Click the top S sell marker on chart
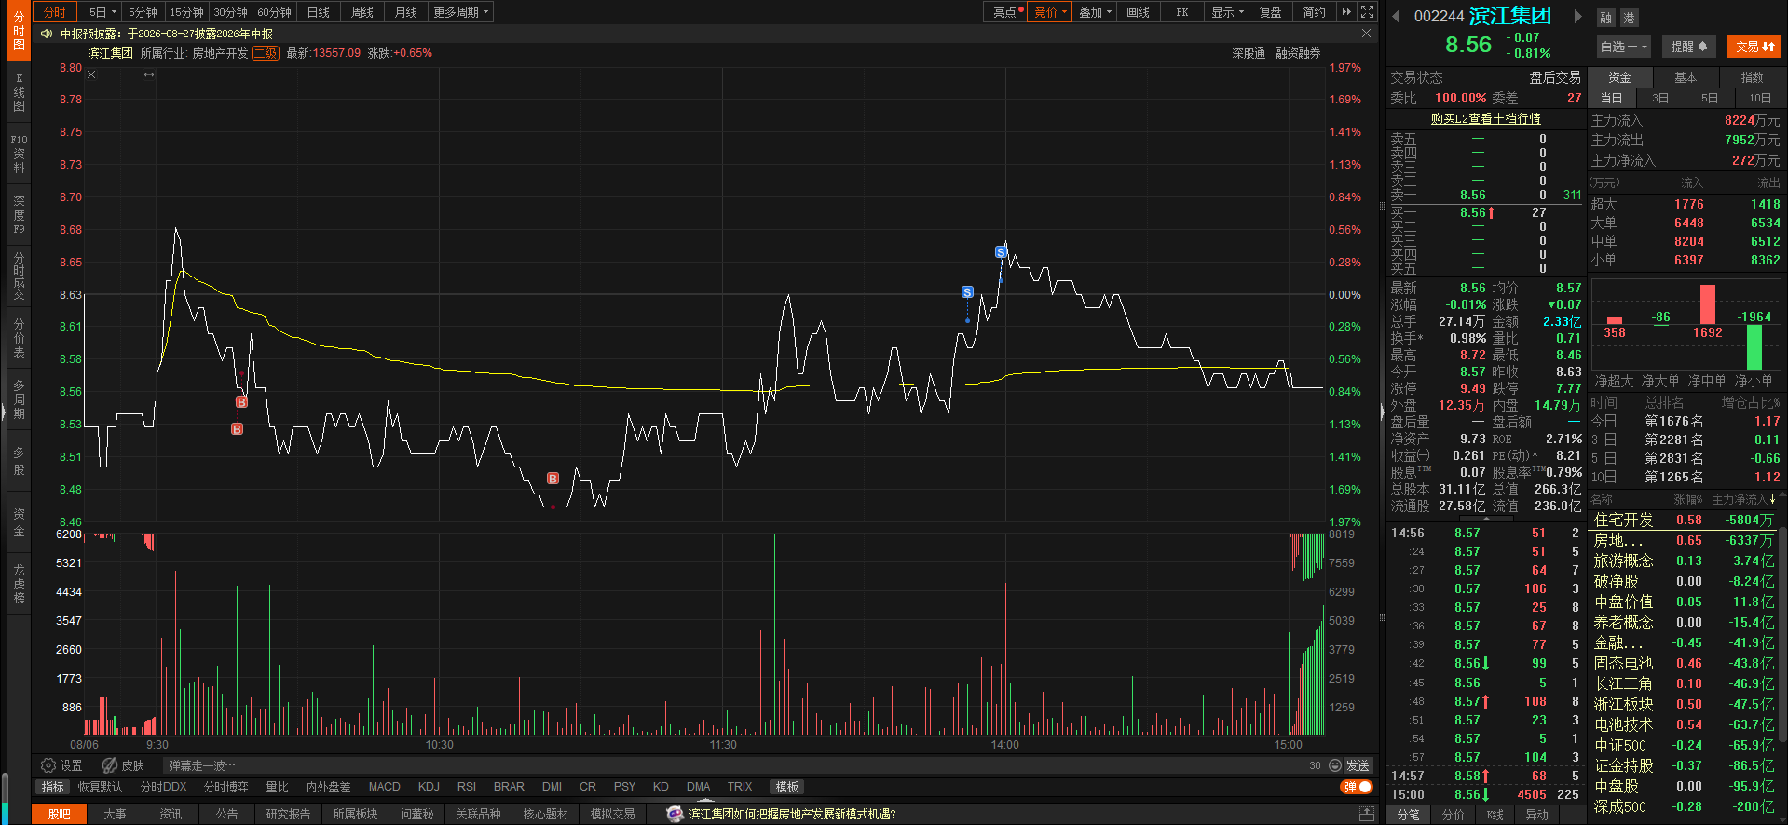The width and height of the screenshot is (1788, 825). click(x=1001, y=252)
